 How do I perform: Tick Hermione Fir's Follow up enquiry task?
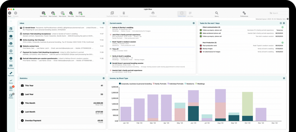tap(201, 30)
